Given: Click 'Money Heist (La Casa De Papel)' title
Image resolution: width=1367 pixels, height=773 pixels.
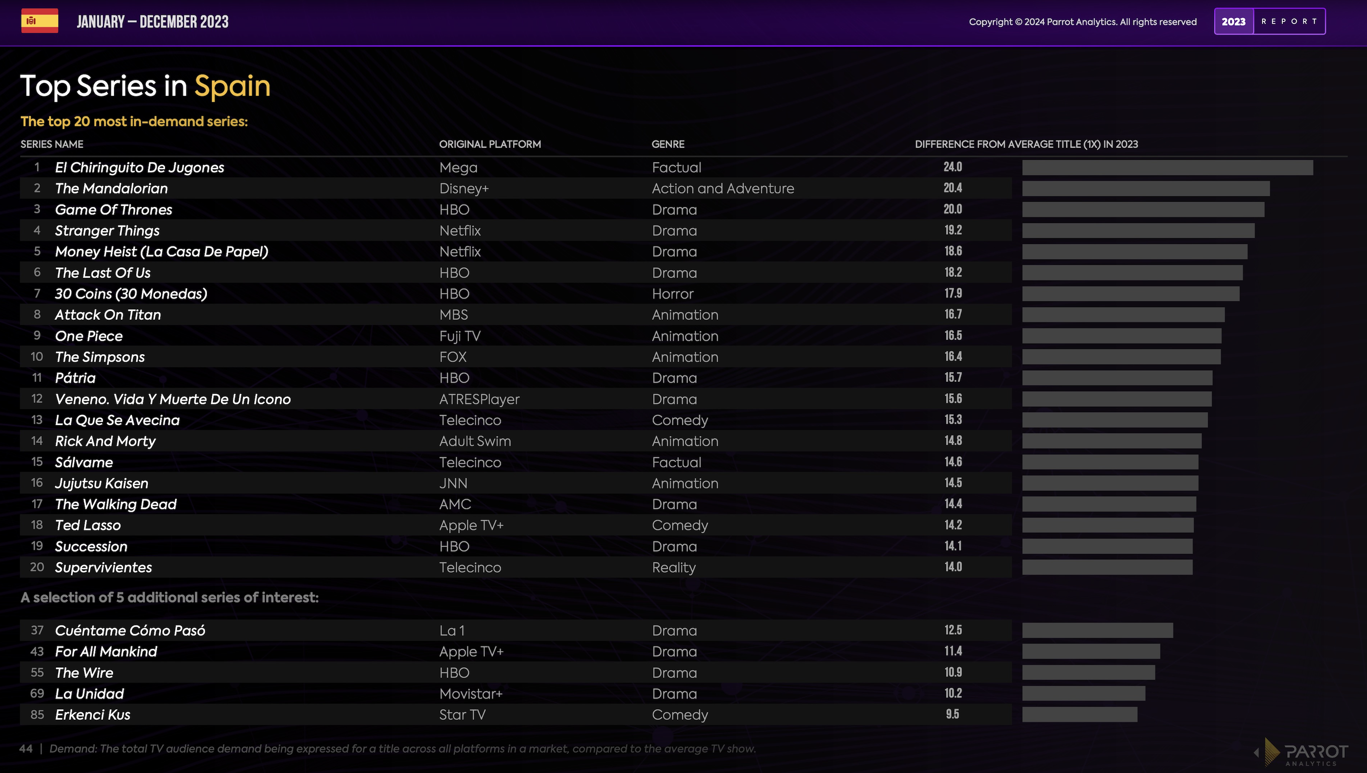Looking at the screenshot, I should coord(162,252).
